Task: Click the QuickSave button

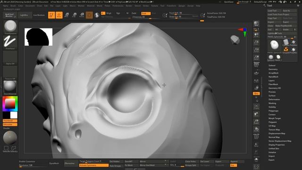Action: [x=229, y=2]
